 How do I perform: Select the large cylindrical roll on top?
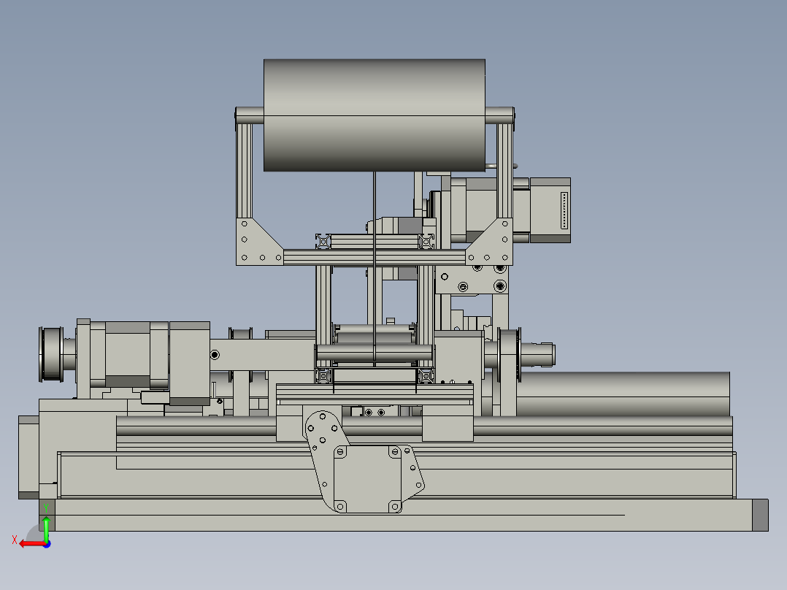point(375,115)
